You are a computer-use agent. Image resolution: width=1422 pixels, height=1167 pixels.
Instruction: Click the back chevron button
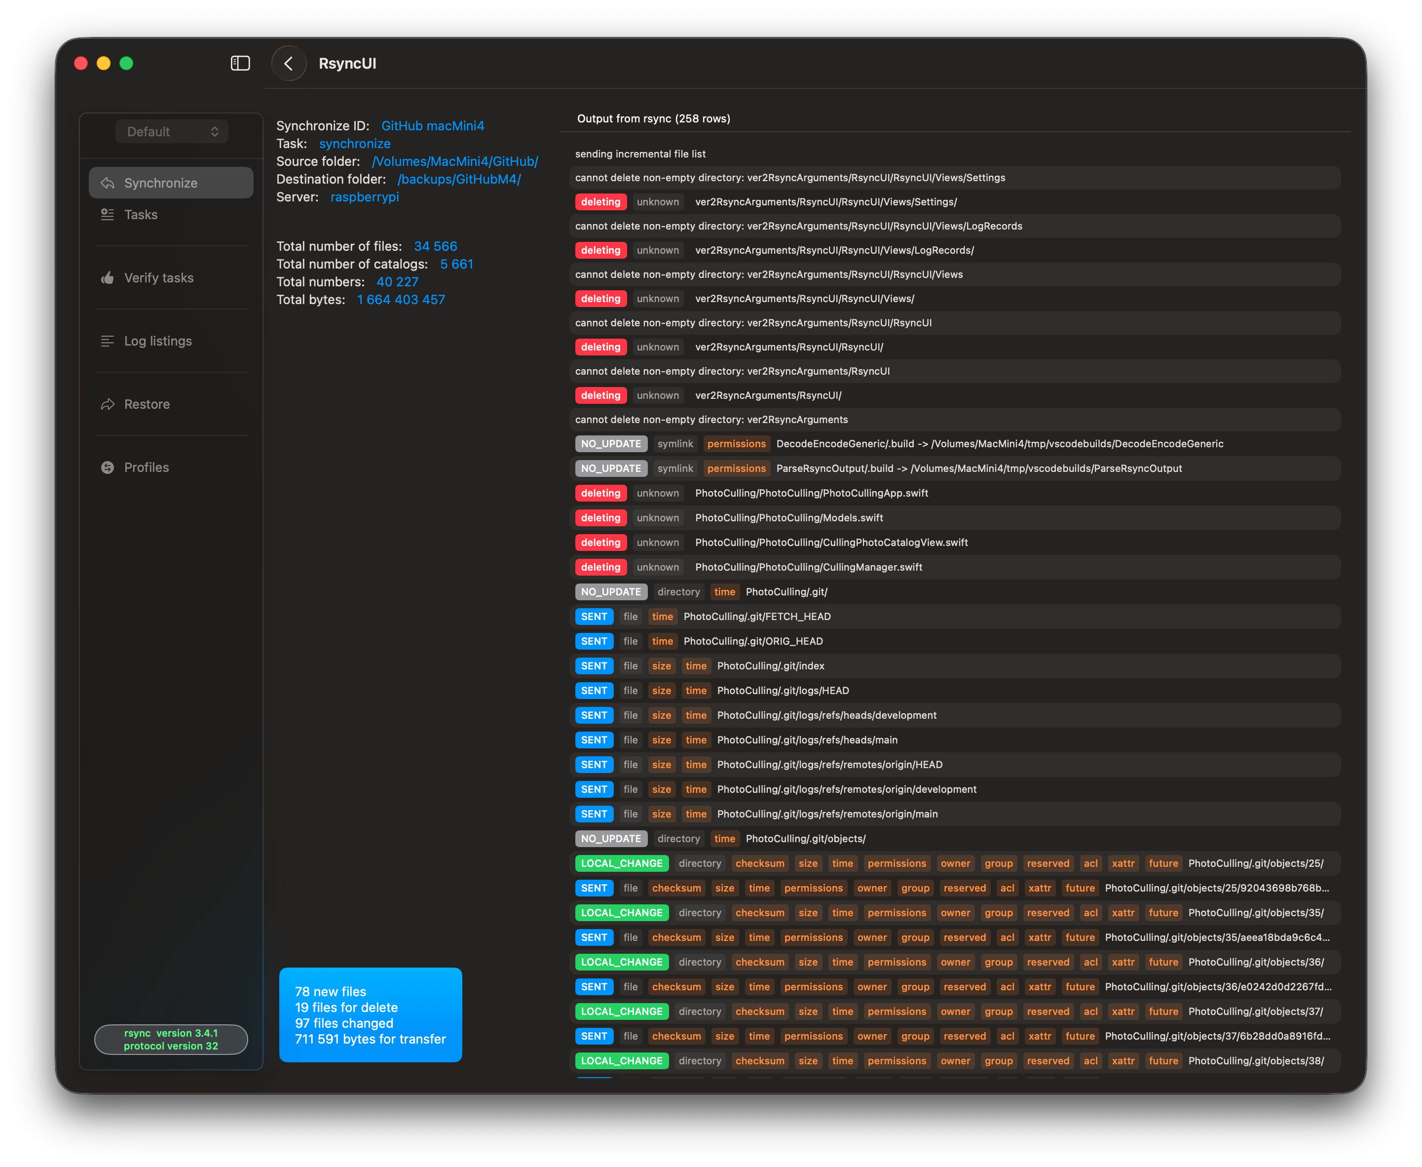[289, 63]
